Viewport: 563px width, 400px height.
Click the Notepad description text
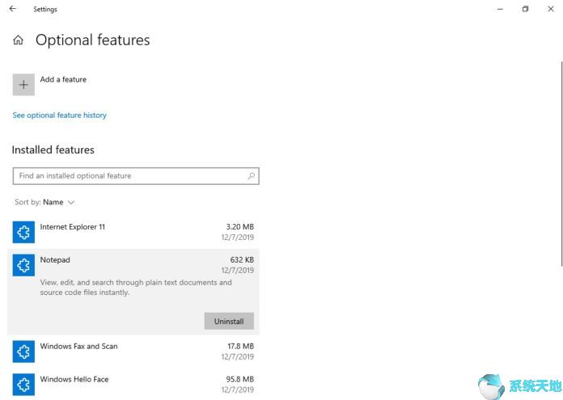(x=136, y=288)
